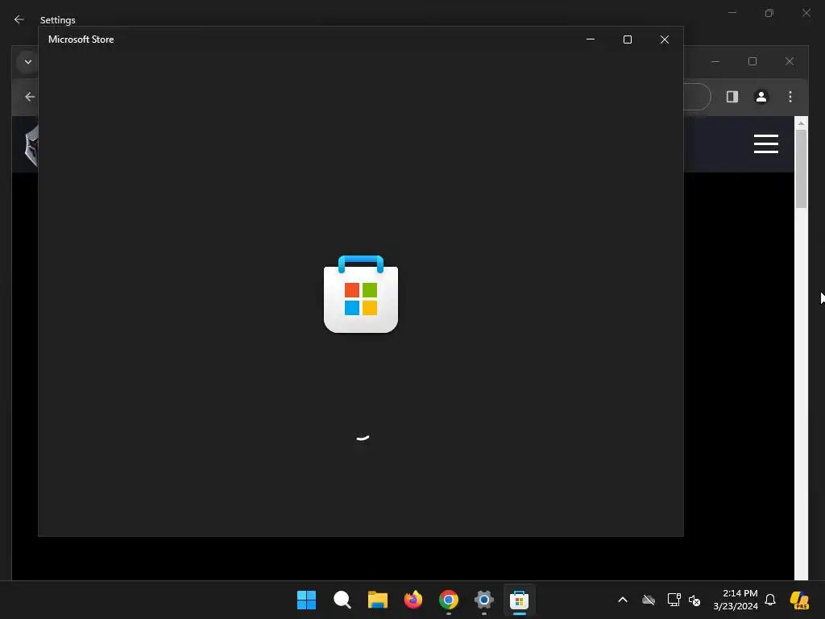Click Chrome's back navigation arrow
The width and height of the screenshot is (825, 619).
tap(30, 97)
